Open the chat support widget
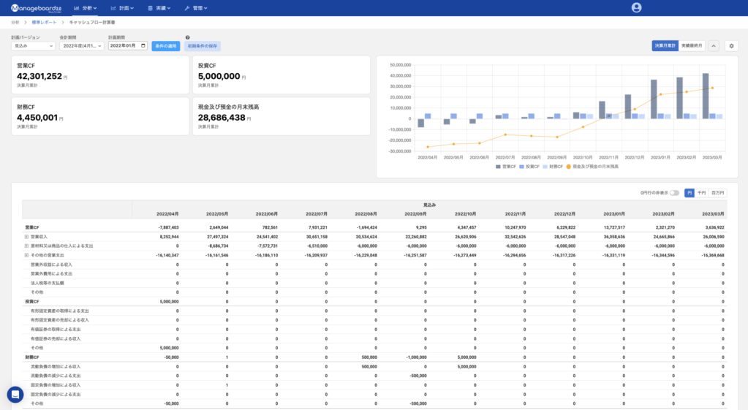Viewport: 748px width, 410px height. 15,394
